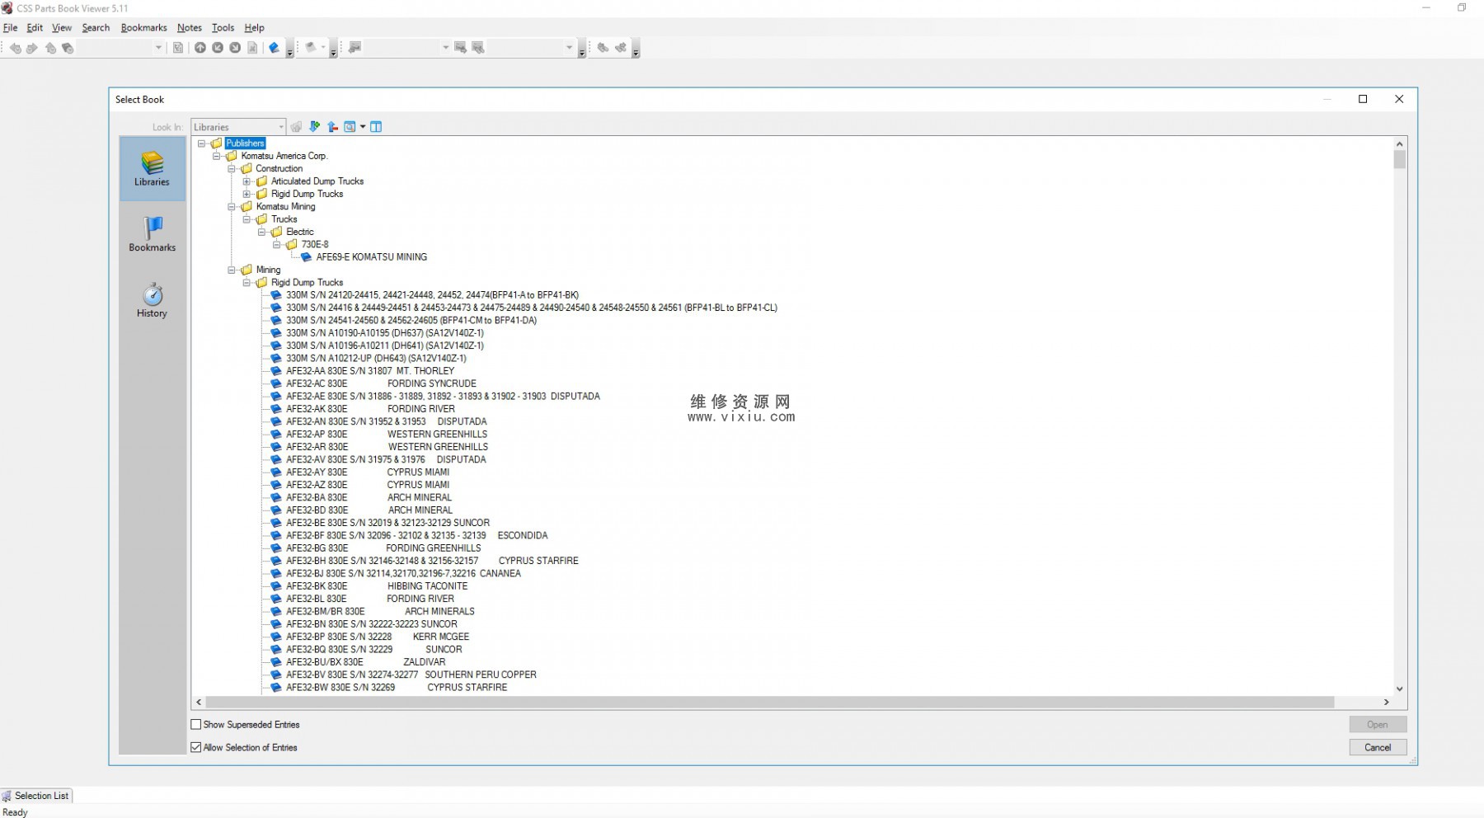Open the Help menu

(254, 27)
